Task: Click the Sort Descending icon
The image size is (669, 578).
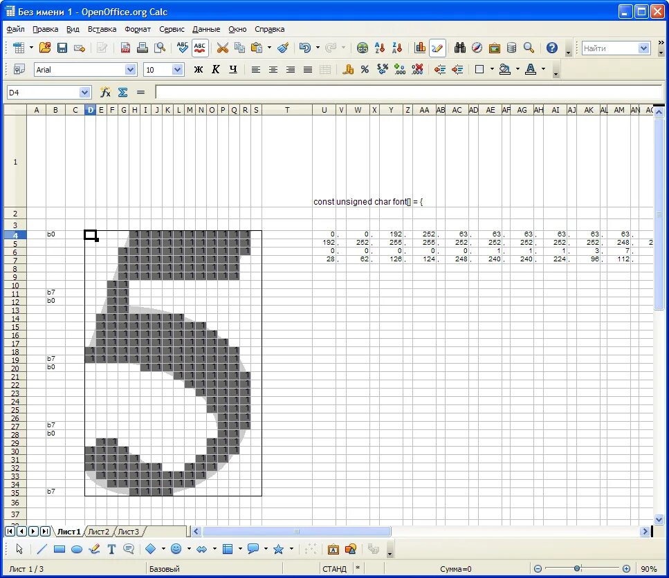Action: pyautogui.click(x=397, y=48)
